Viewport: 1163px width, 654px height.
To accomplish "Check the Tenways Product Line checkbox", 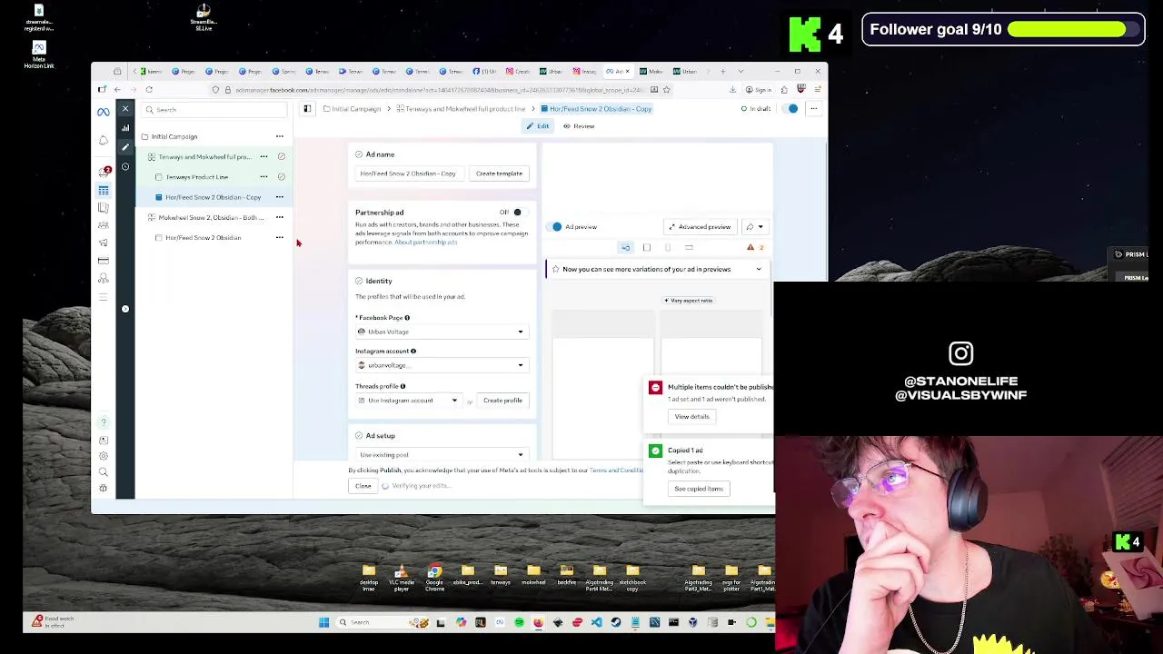I will point(159,177).
